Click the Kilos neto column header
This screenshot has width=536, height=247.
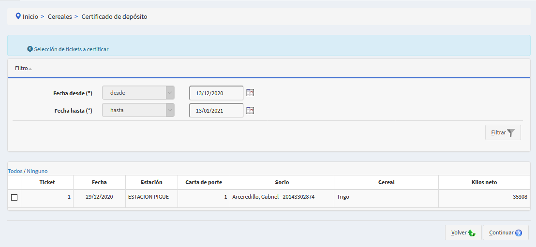(x=484, y=182)
